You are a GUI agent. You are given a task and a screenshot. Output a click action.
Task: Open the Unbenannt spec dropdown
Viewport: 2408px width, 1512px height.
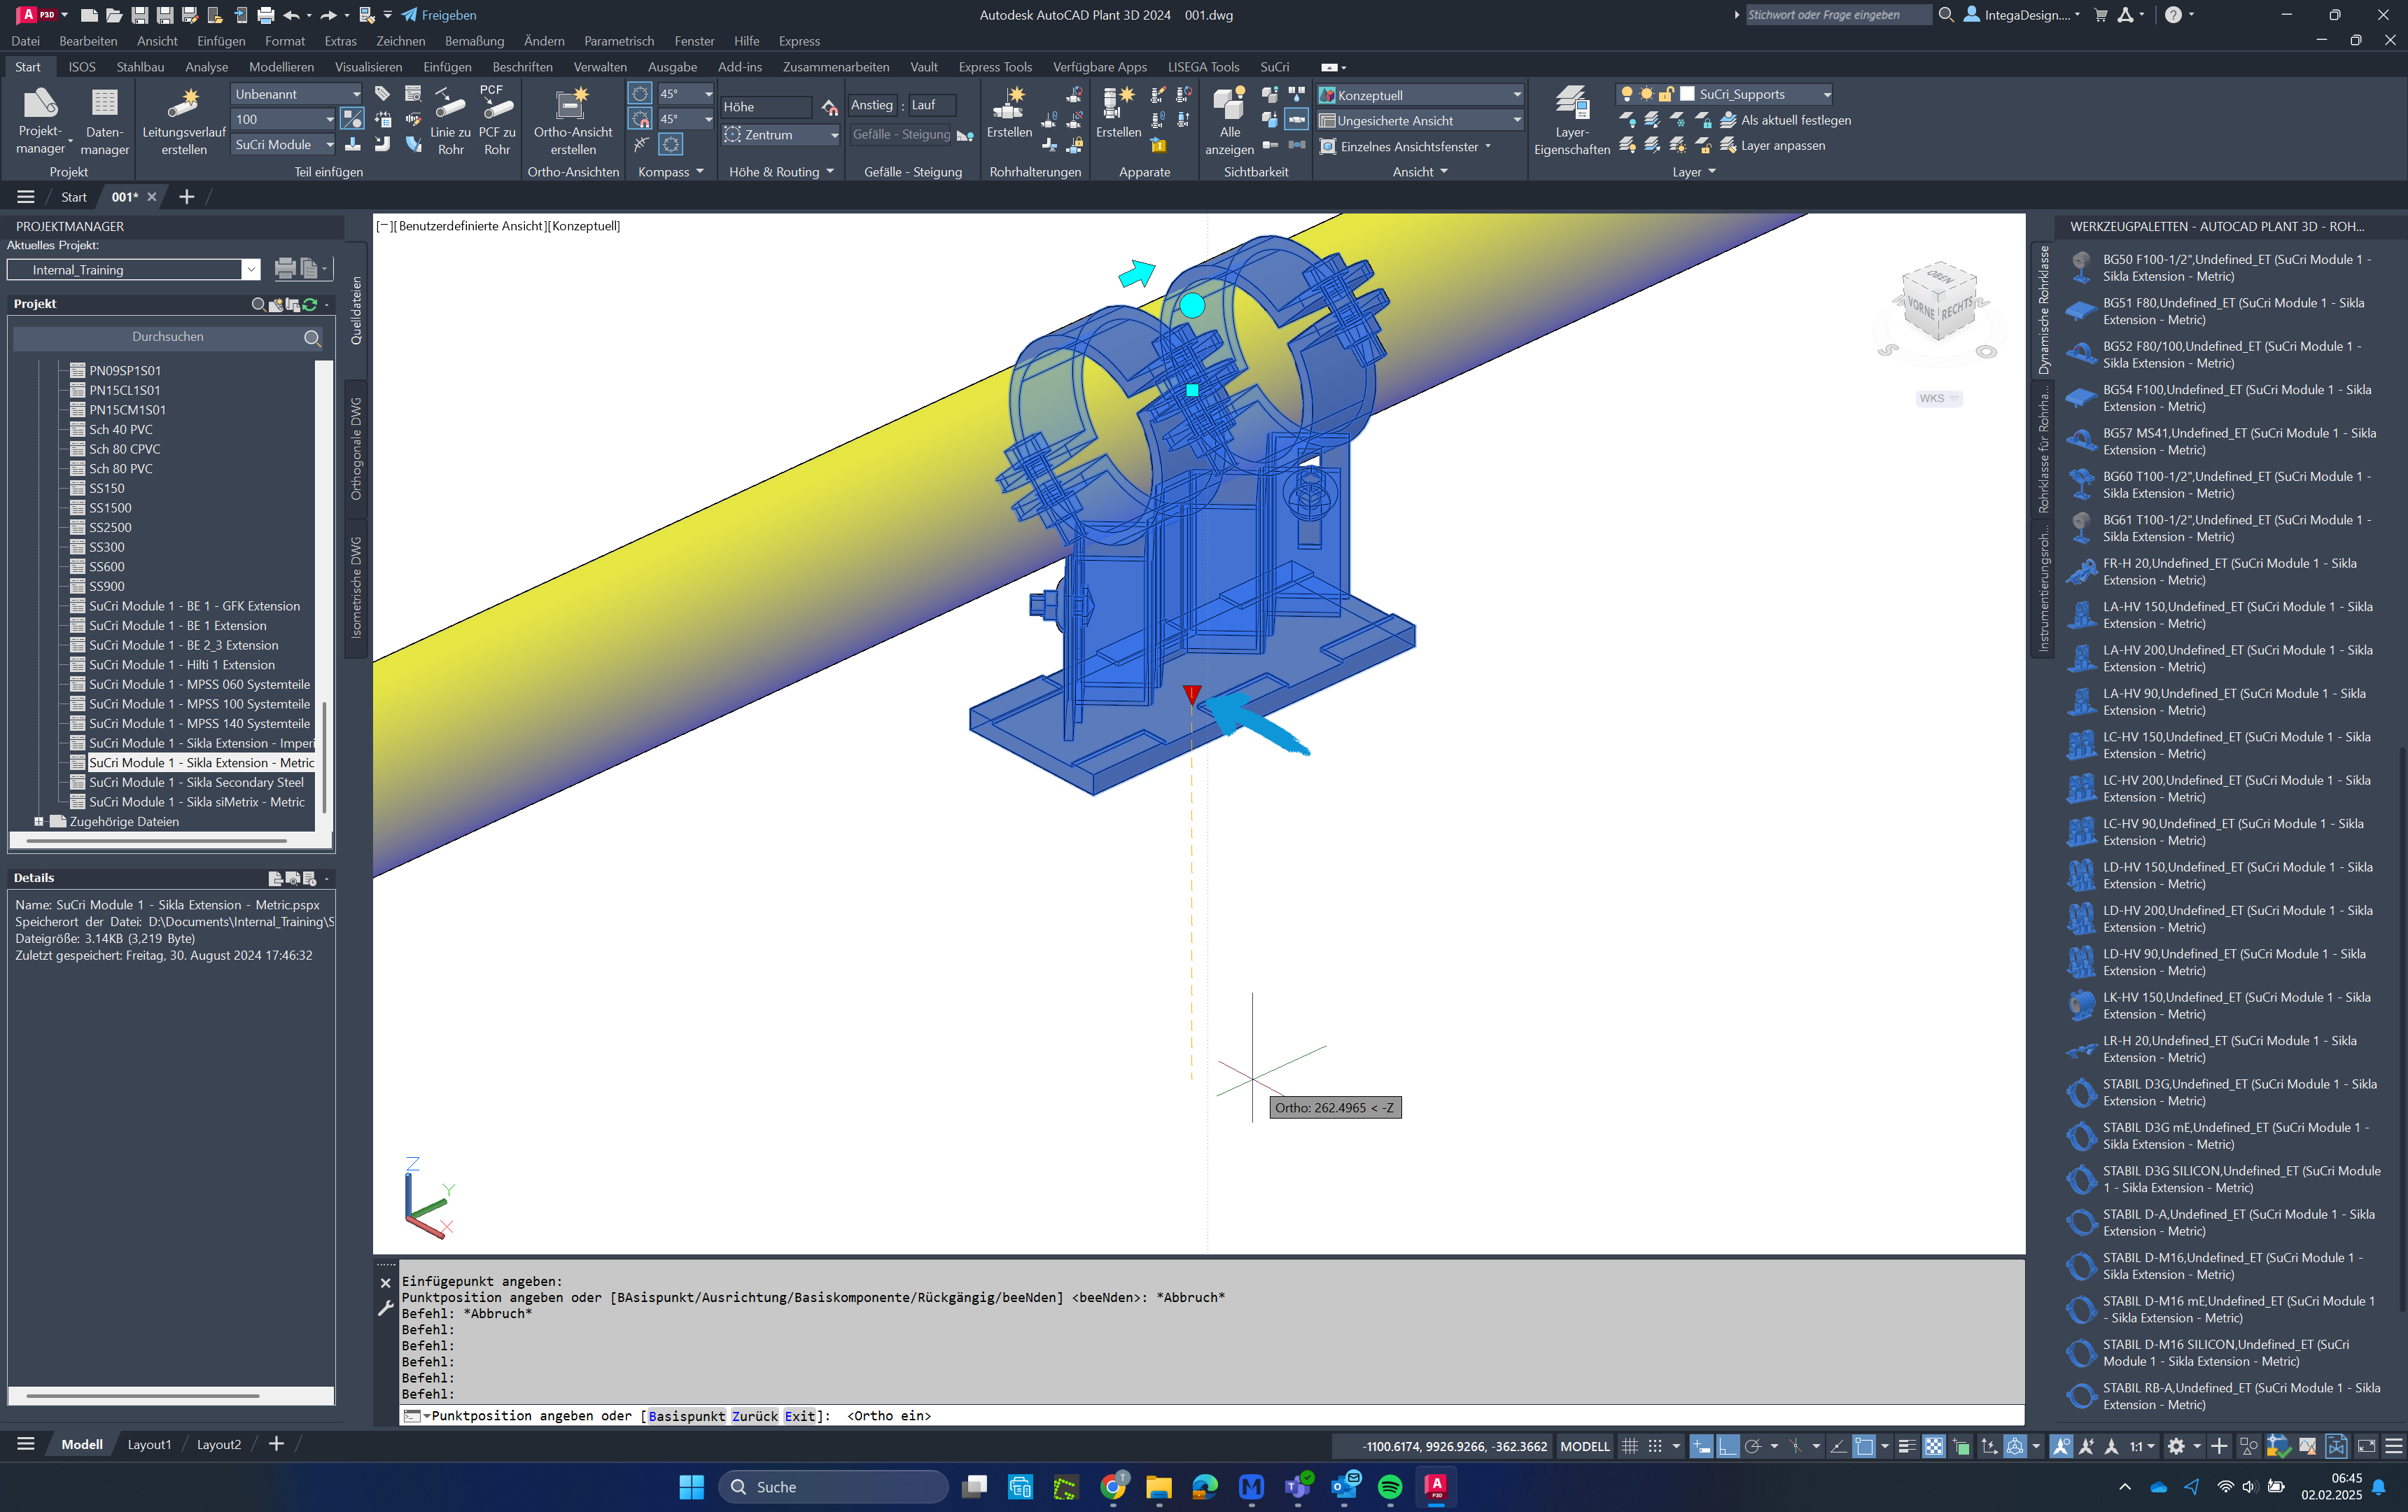297,94
